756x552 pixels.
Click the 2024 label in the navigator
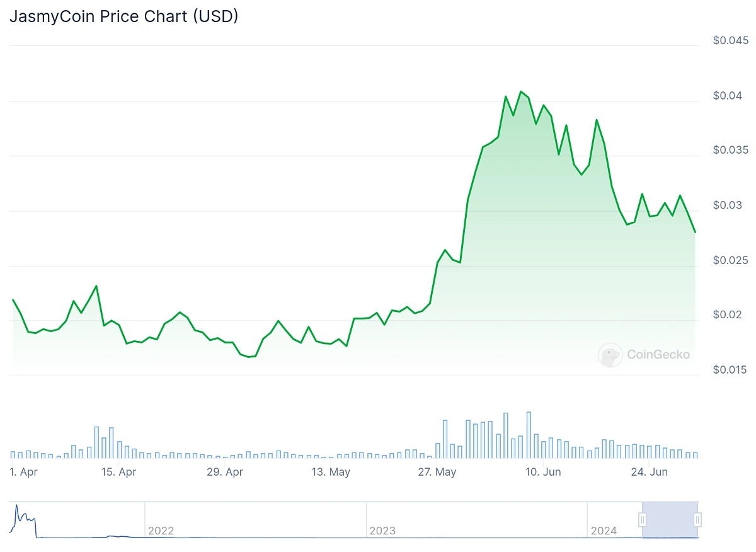(604, 531)
